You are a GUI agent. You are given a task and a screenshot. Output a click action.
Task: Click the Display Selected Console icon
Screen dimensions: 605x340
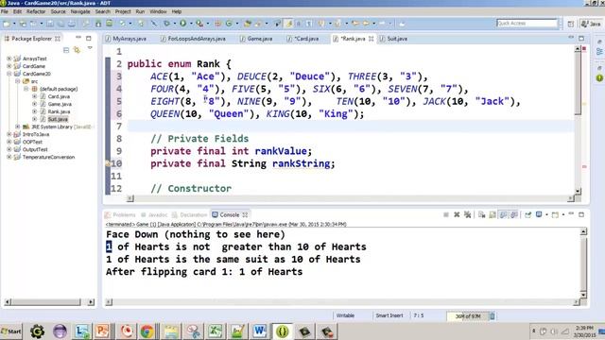pos(539,214)
